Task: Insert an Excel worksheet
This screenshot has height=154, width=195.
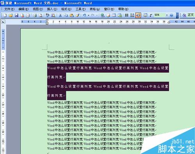Action: 120,15
